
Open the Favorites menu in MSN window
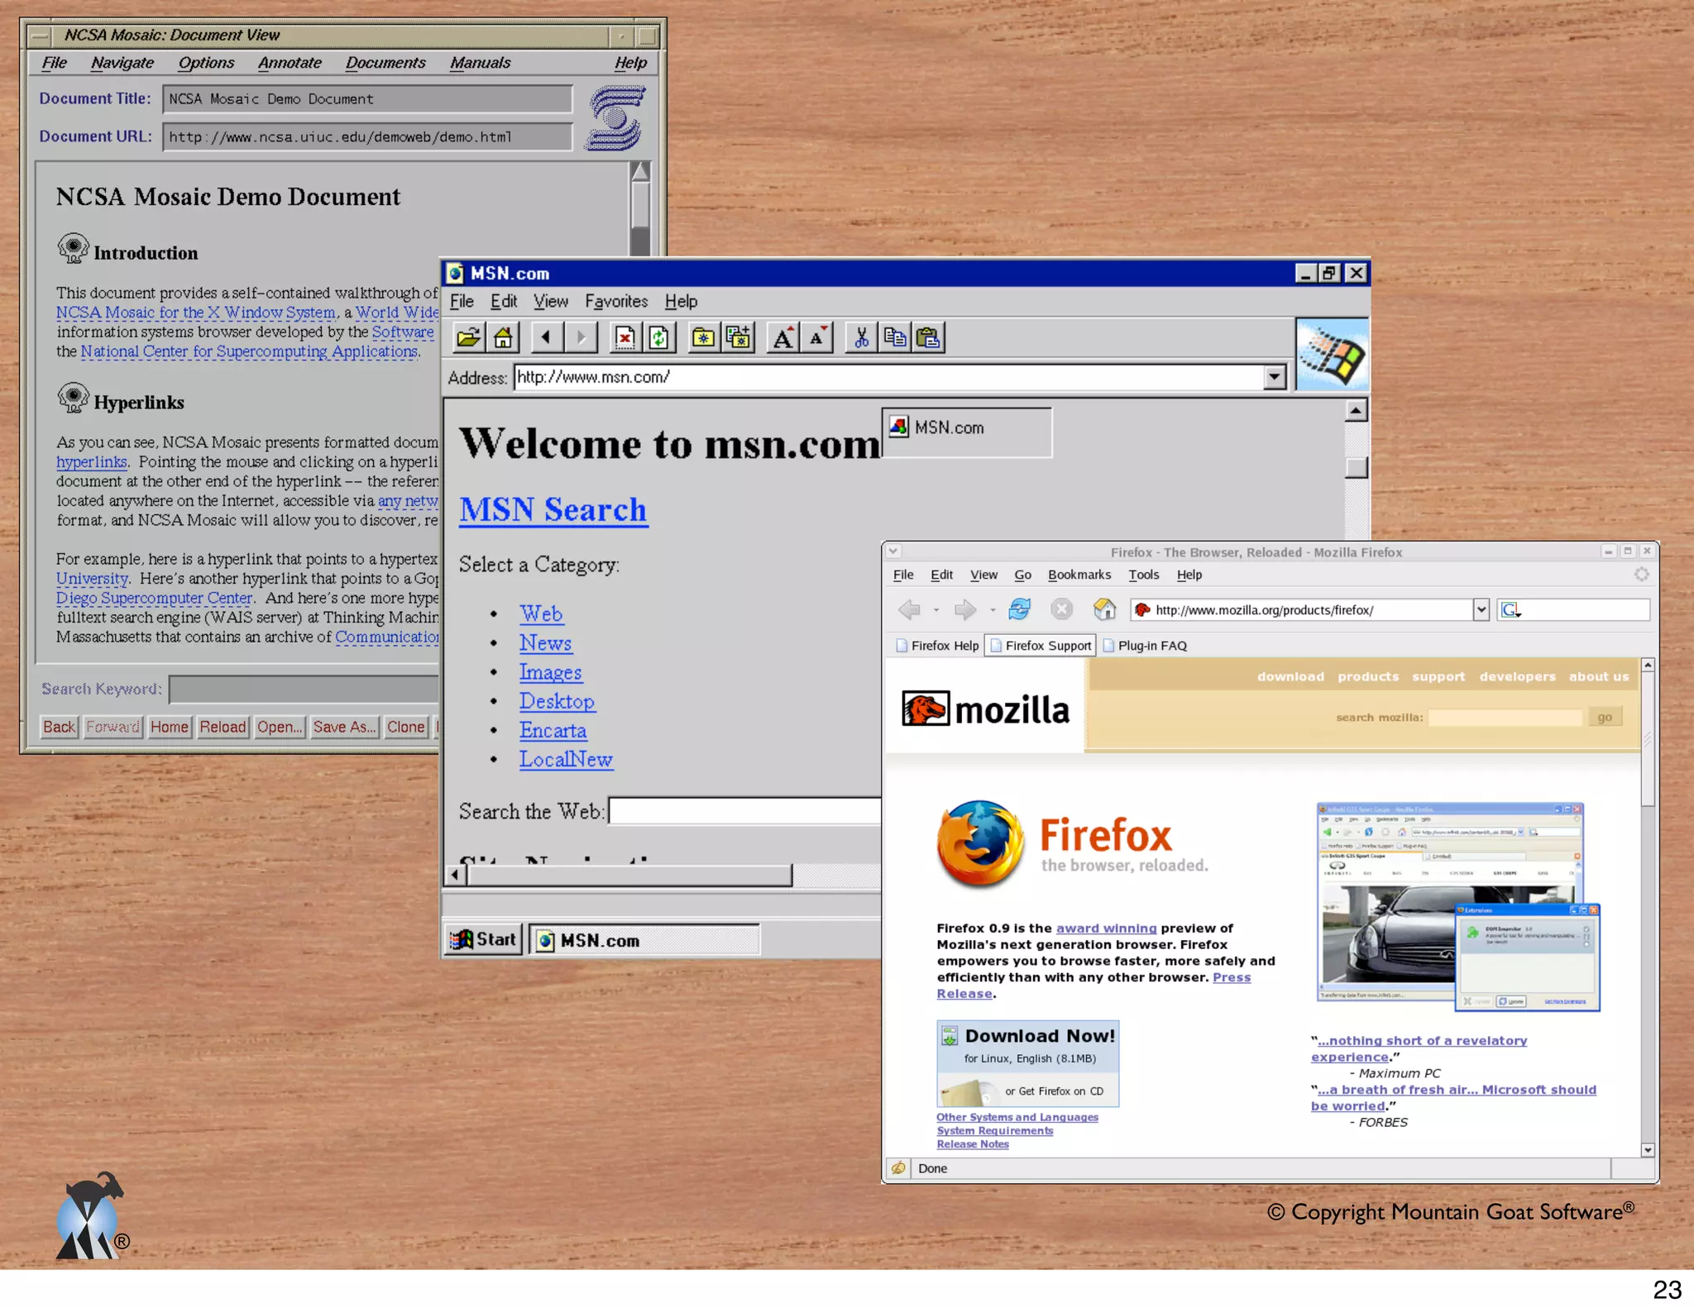coord(616,301)
